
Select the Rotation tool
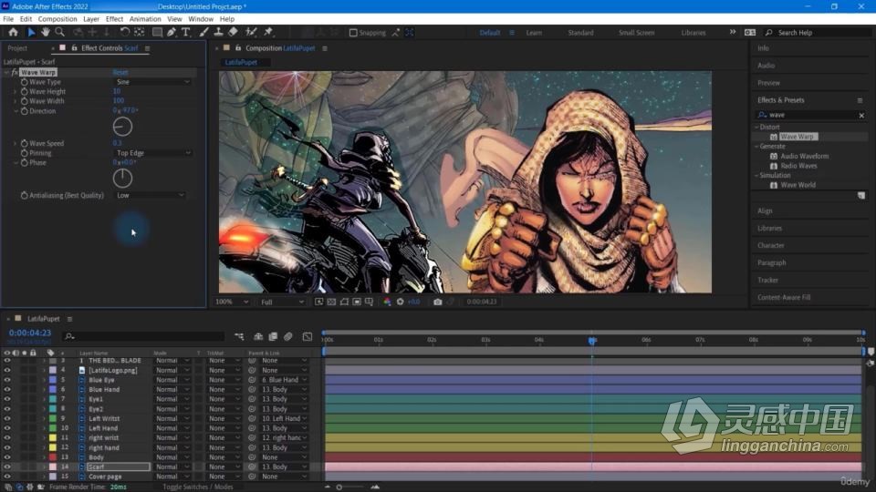click(x=125, y=33)
